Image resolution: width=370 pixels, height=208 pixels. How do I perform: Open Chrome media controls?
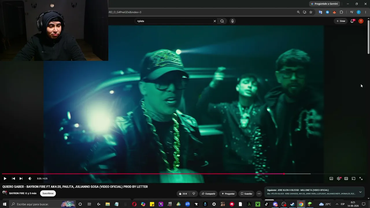[x=351, y=12]
